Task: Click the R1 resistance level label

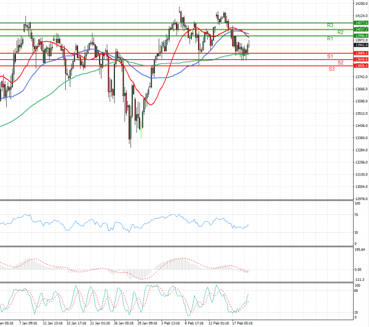Action: click(x=330, y=38)
